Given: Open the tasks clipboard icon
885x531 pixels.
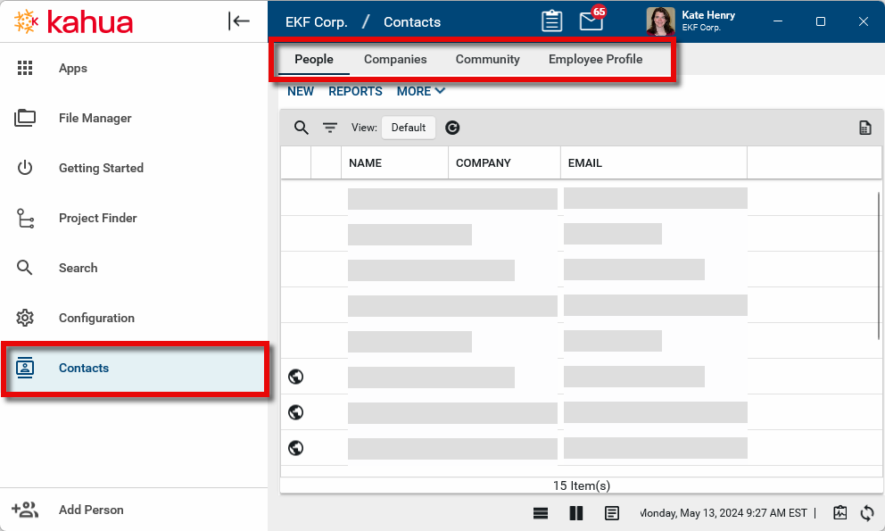Looking at the screenshot, I should (552, 21).
